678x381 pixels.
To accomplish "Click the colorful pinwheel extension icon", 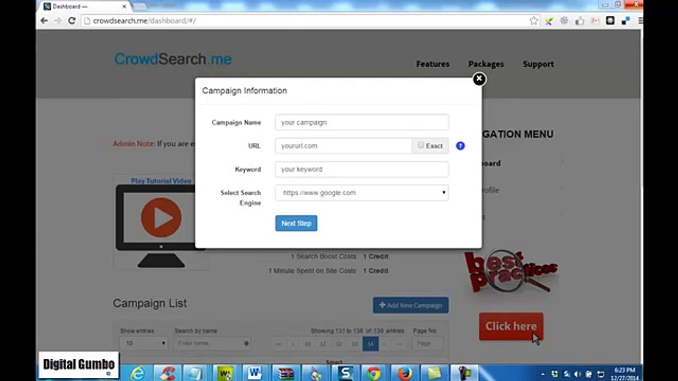I will tap(549, 21).
